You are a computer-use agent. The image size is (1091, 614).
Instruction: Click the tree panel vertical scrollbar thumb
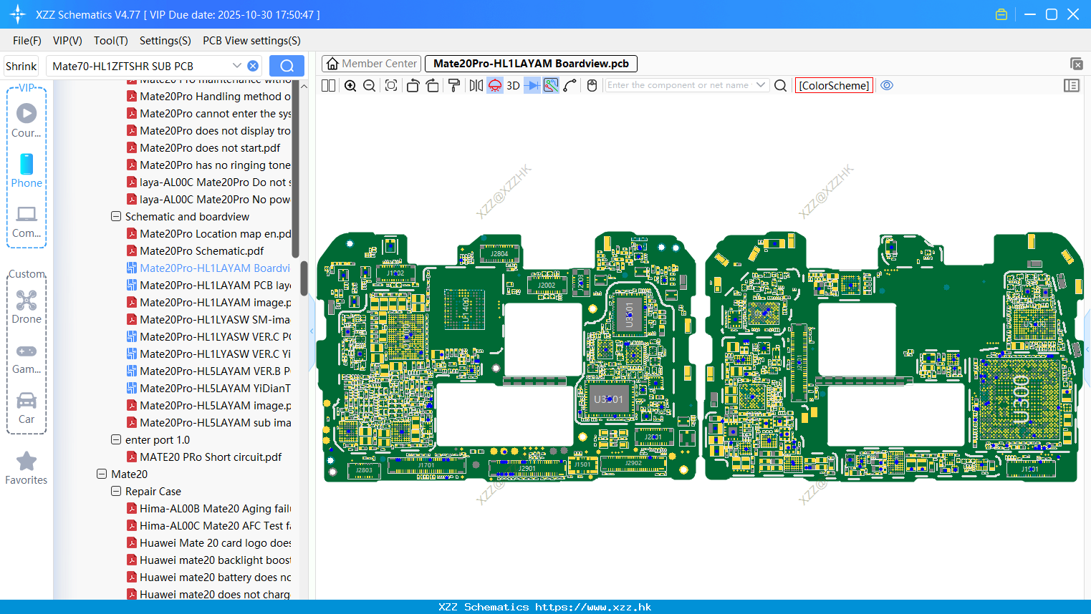tap(304, 278)
